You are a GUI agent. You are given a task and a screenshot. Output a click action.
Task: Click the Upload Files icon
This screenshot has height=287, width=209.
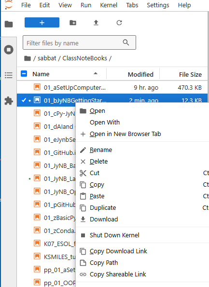96,23
